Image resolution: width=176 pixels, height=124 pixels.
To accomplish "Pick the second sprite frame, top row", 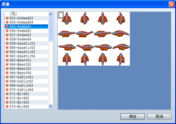I will tap(85, 19).
